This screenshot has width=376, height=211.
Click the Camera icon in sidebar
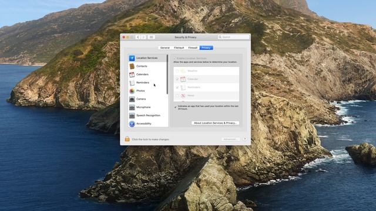coord(132,99)
